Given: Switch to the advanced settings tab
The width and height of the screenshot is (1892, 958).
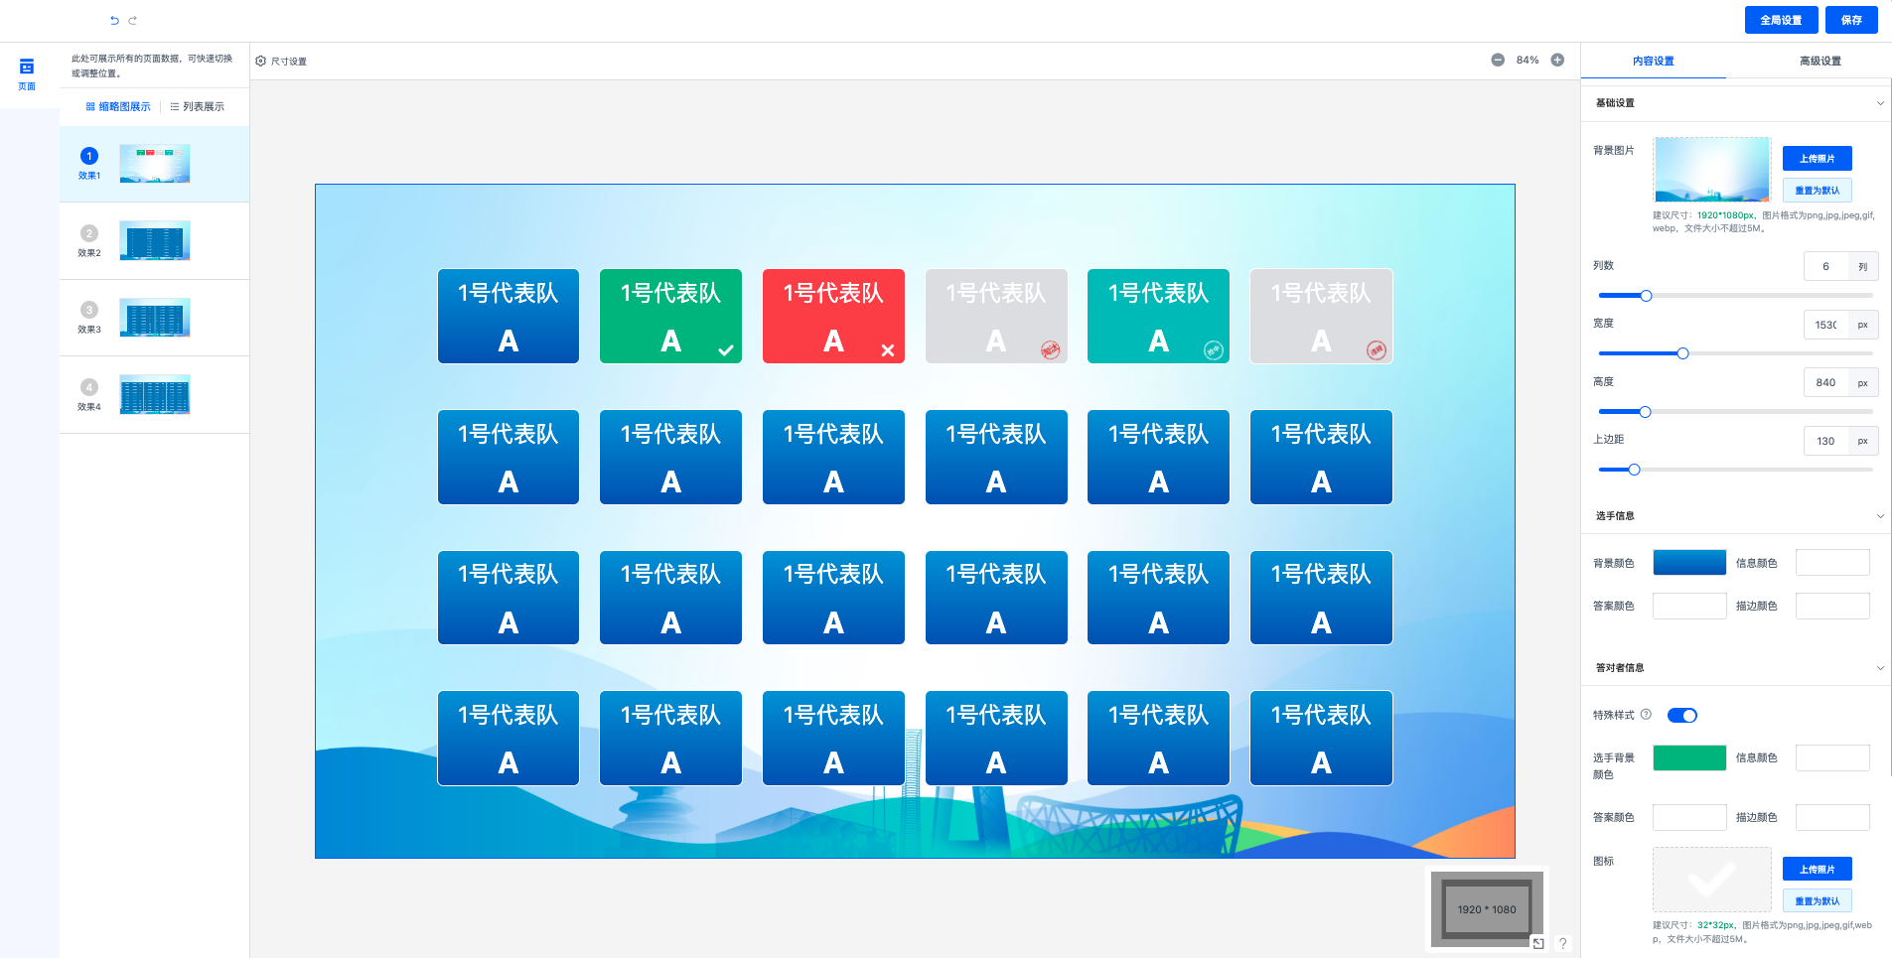Looking at the screenshot, I should pos(1819,62).
